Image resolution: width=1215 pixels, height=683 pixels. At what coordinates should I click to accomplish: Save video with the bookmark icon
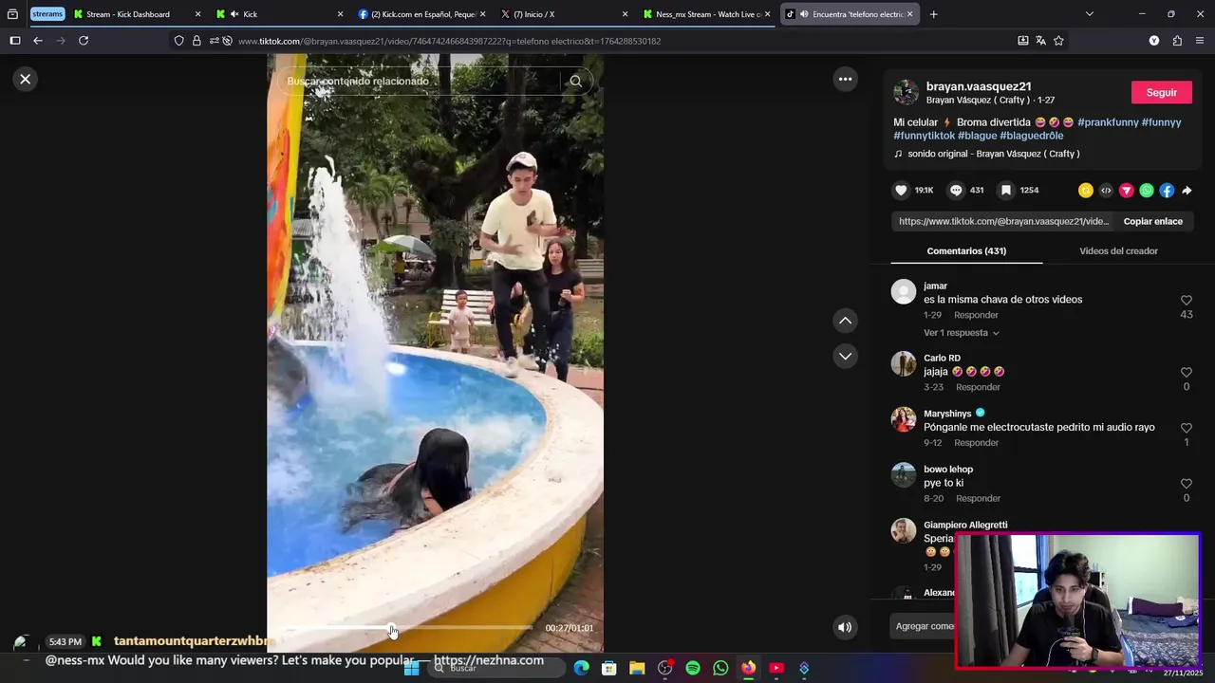(1006, 190)
